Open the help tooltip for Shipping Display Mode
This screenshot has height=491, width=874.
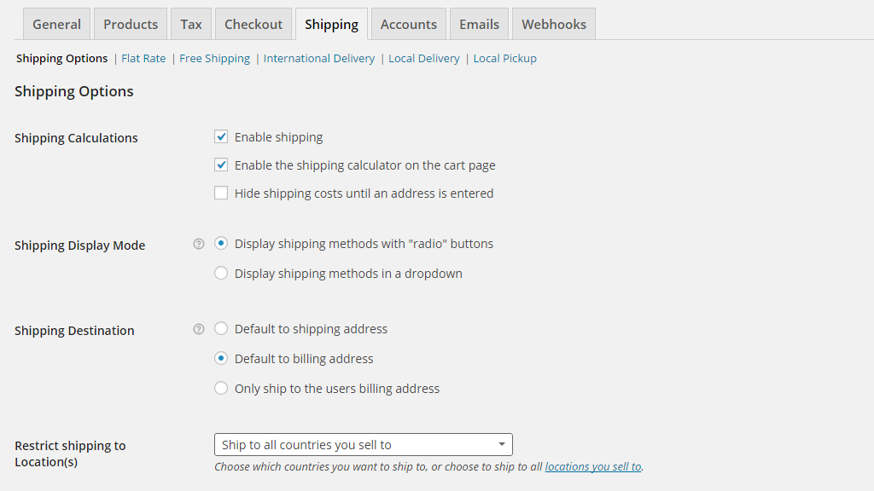pyautogui.click(x=198, y=244)
